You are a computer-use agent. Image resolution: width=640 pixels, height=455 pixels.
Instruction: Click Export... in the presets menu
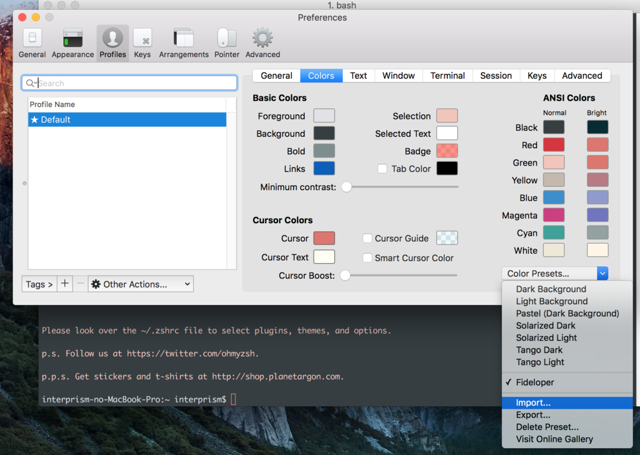coord(567,415)
